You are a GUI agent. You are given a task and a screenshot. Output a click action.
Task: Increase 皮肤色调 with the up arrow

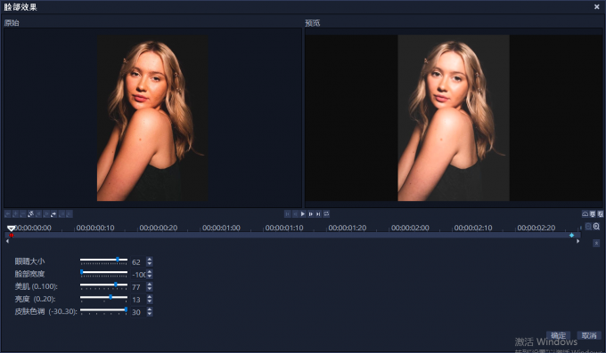point(150,309)
